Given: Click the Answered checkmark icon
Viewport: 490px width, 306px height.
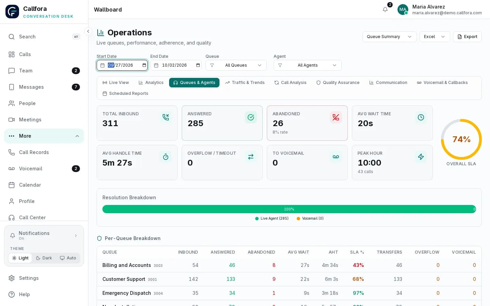Looking at the screenshot, I should [x=251, y=117].
